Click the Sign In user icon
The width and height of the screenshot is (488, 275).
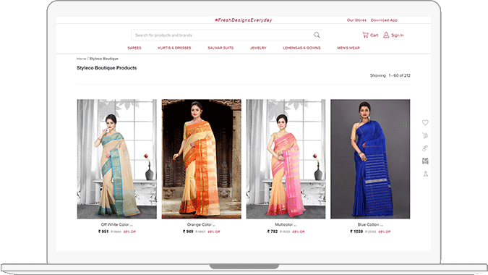coord(386,35)
